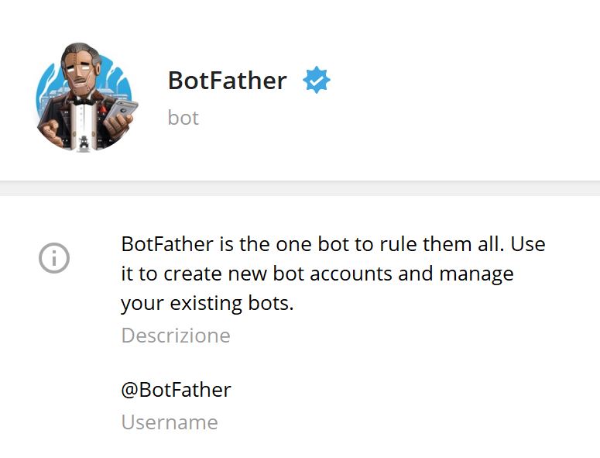Click the word "Use" ending the first line
Screen dimensions: 600x458
(x=529, y=244)
